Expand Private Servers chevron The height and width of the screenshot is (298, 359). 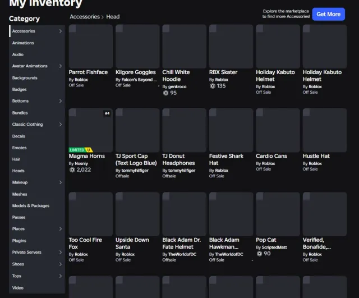point(61,252)
